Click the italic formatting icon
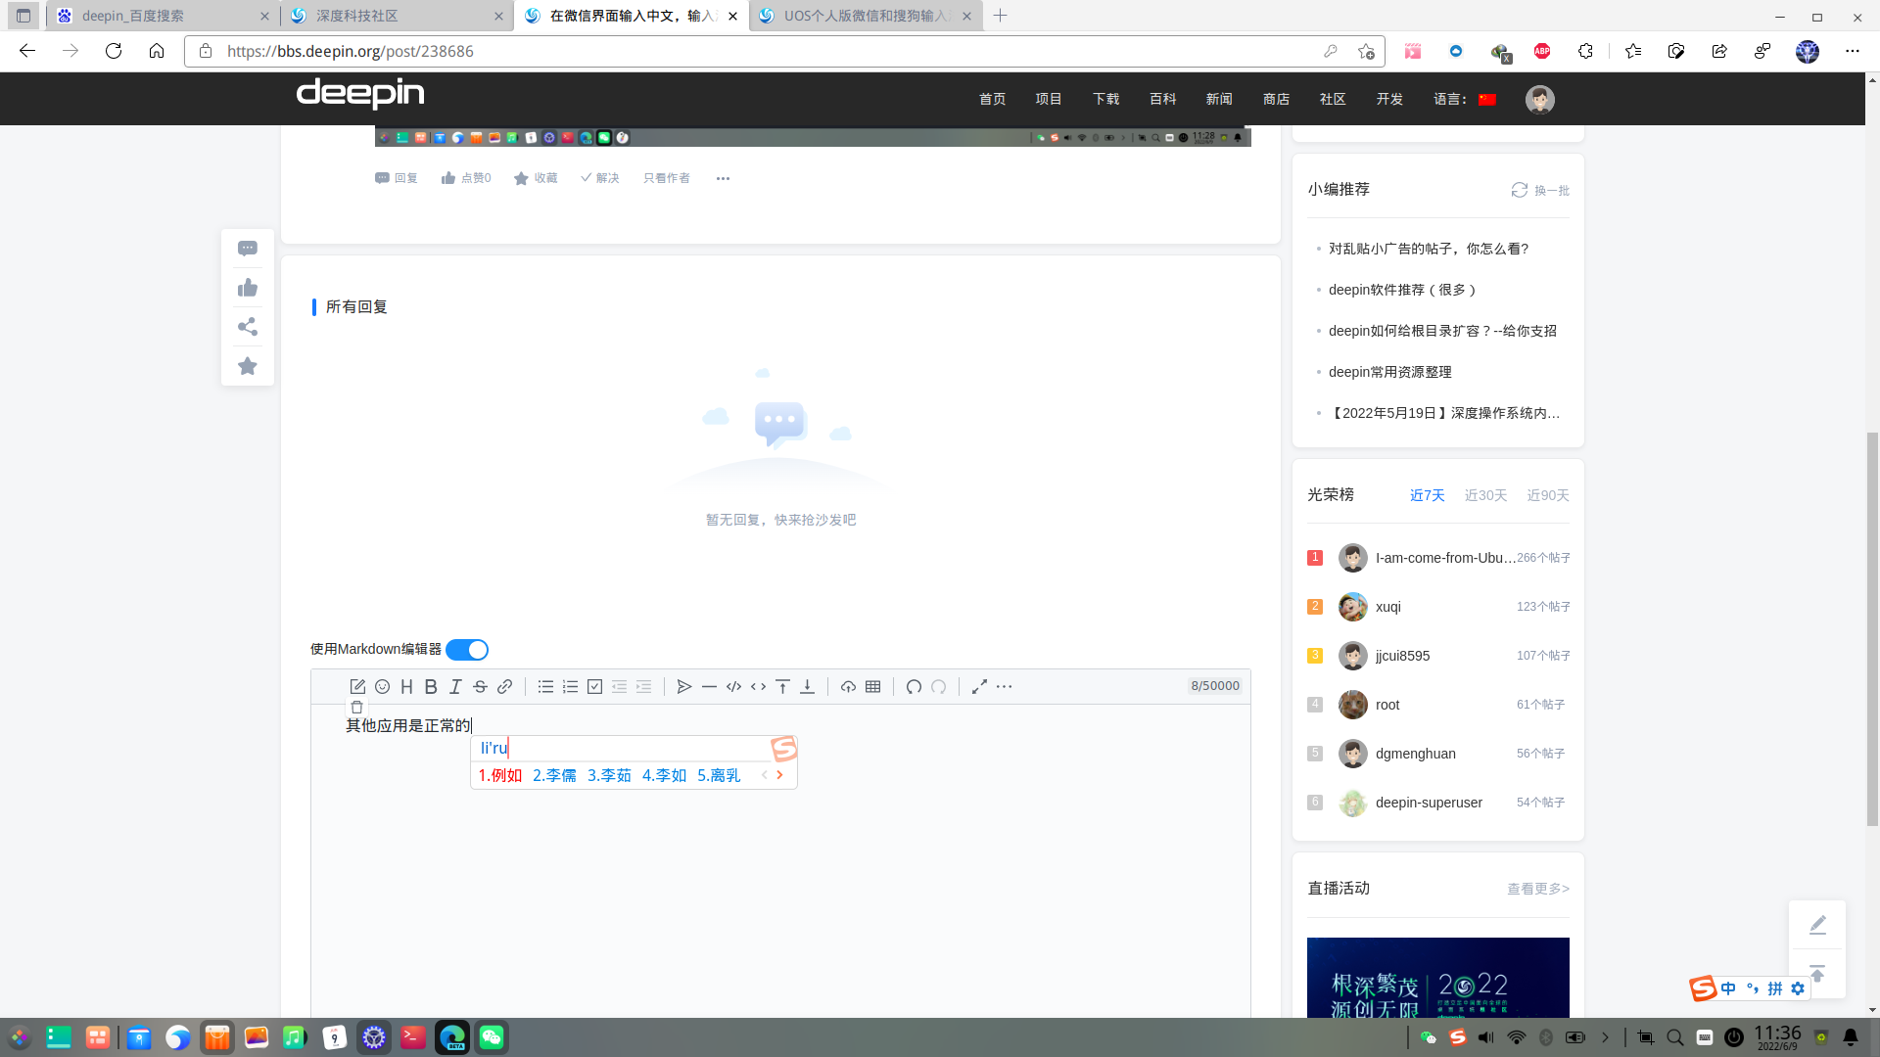 tap(455, 687)
